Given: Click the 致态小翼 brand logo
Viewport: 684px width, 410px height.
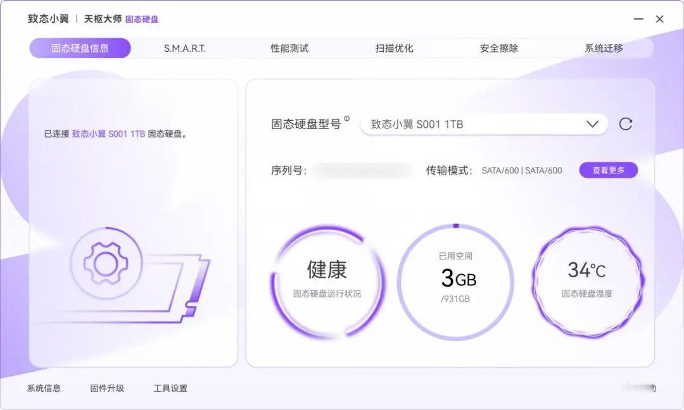Looking at the screenshot, I should pyautogui.click(x=48, y=19).
